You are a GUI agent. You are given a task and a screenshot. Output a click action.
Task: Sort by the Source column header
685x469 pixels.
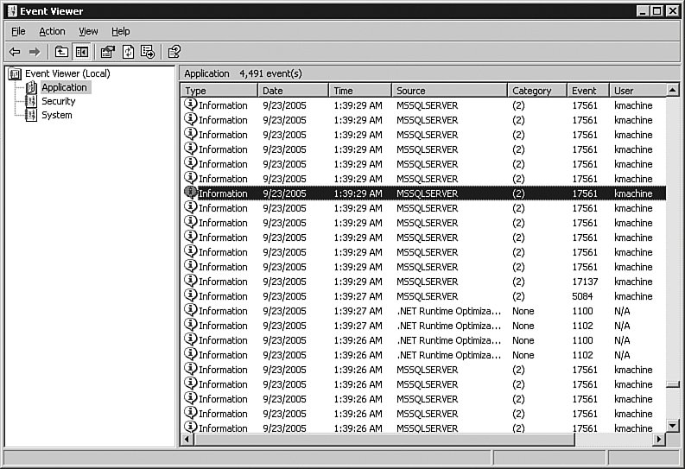point(449,91)
